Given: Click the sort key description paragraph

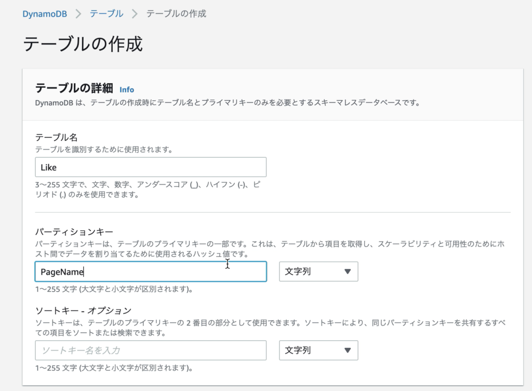Looking at the screenshot, I should coord(270,328).
